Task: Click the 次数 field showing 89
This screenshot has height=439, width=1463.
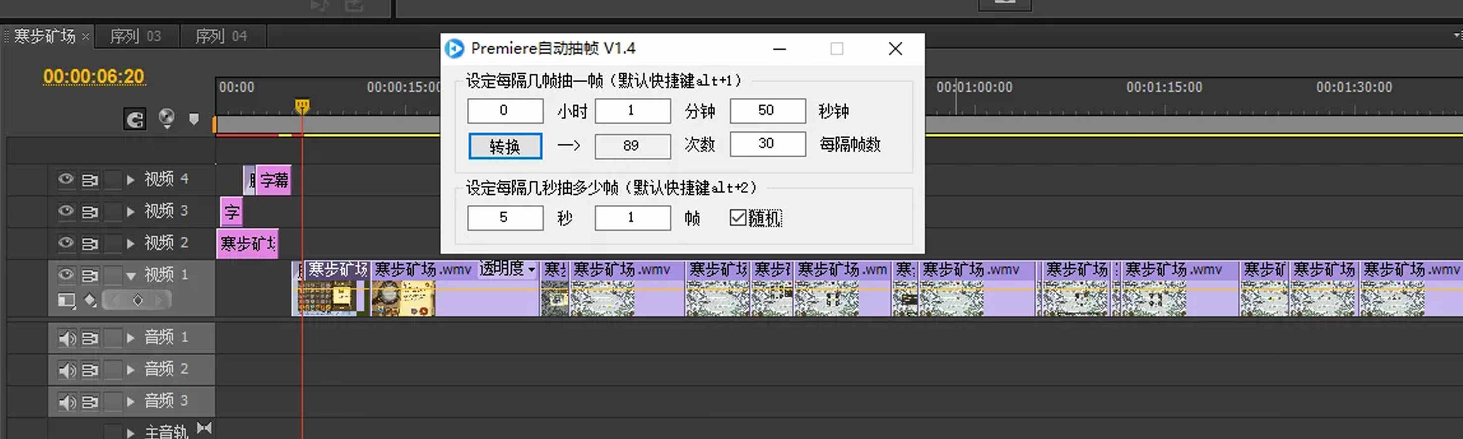Action: tap(632, 146)
